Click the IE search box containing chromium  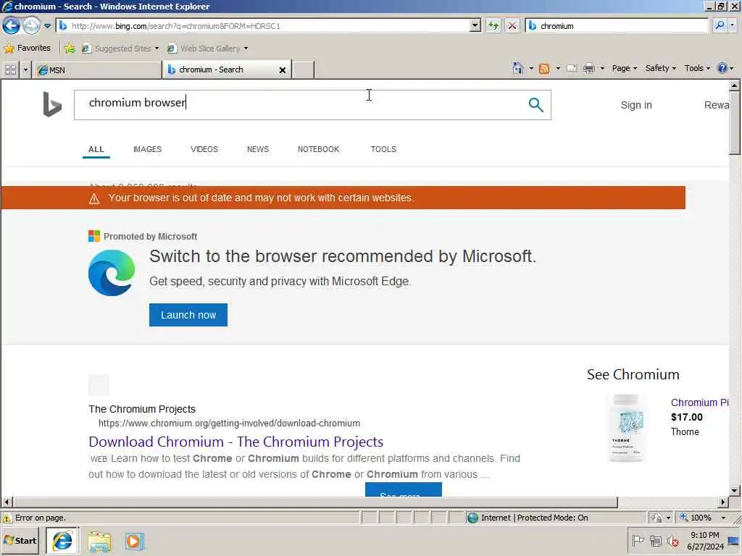(616, 26)
